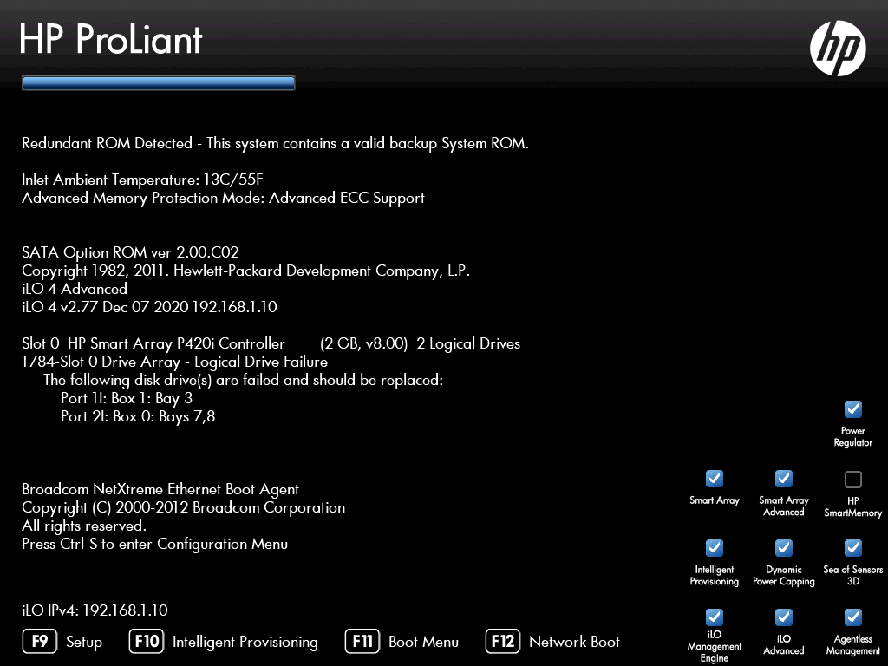Click the POST progress bar
The image size is (888, 666).
pos(159,82)
